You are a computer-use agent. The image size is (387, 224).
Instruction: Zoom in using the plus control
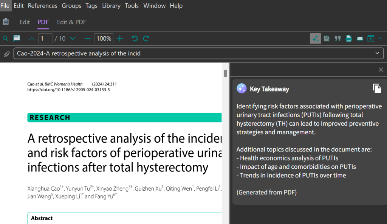point(120,38)
